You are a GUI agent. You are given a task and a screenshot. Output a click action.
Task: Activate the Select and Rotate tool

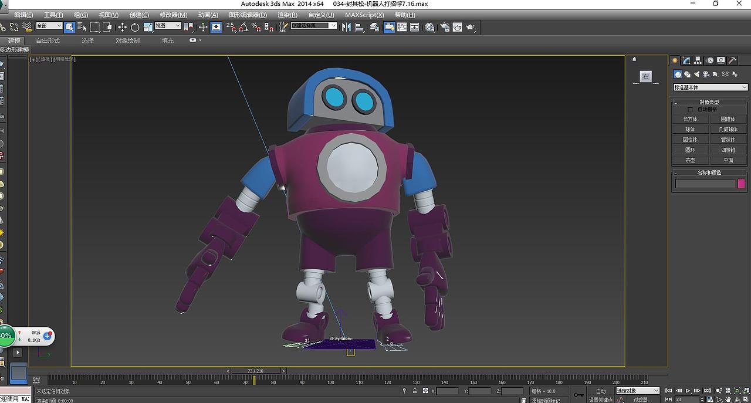[135, 27]
